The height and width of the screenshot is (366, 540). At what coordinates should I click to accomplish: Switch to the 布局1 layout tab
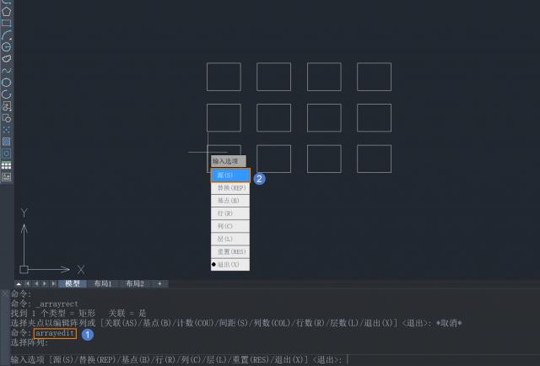103,283
